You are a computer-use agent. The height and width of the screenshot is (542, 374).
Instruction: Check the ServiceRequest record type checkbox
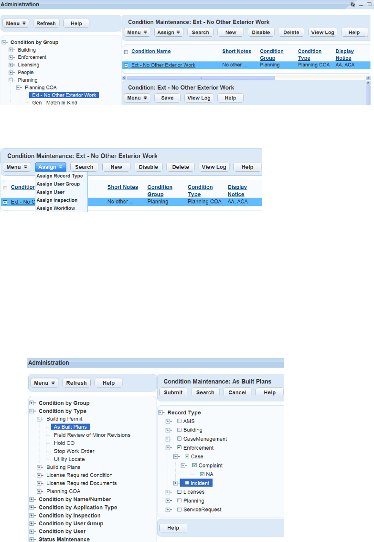pos(179,509)
